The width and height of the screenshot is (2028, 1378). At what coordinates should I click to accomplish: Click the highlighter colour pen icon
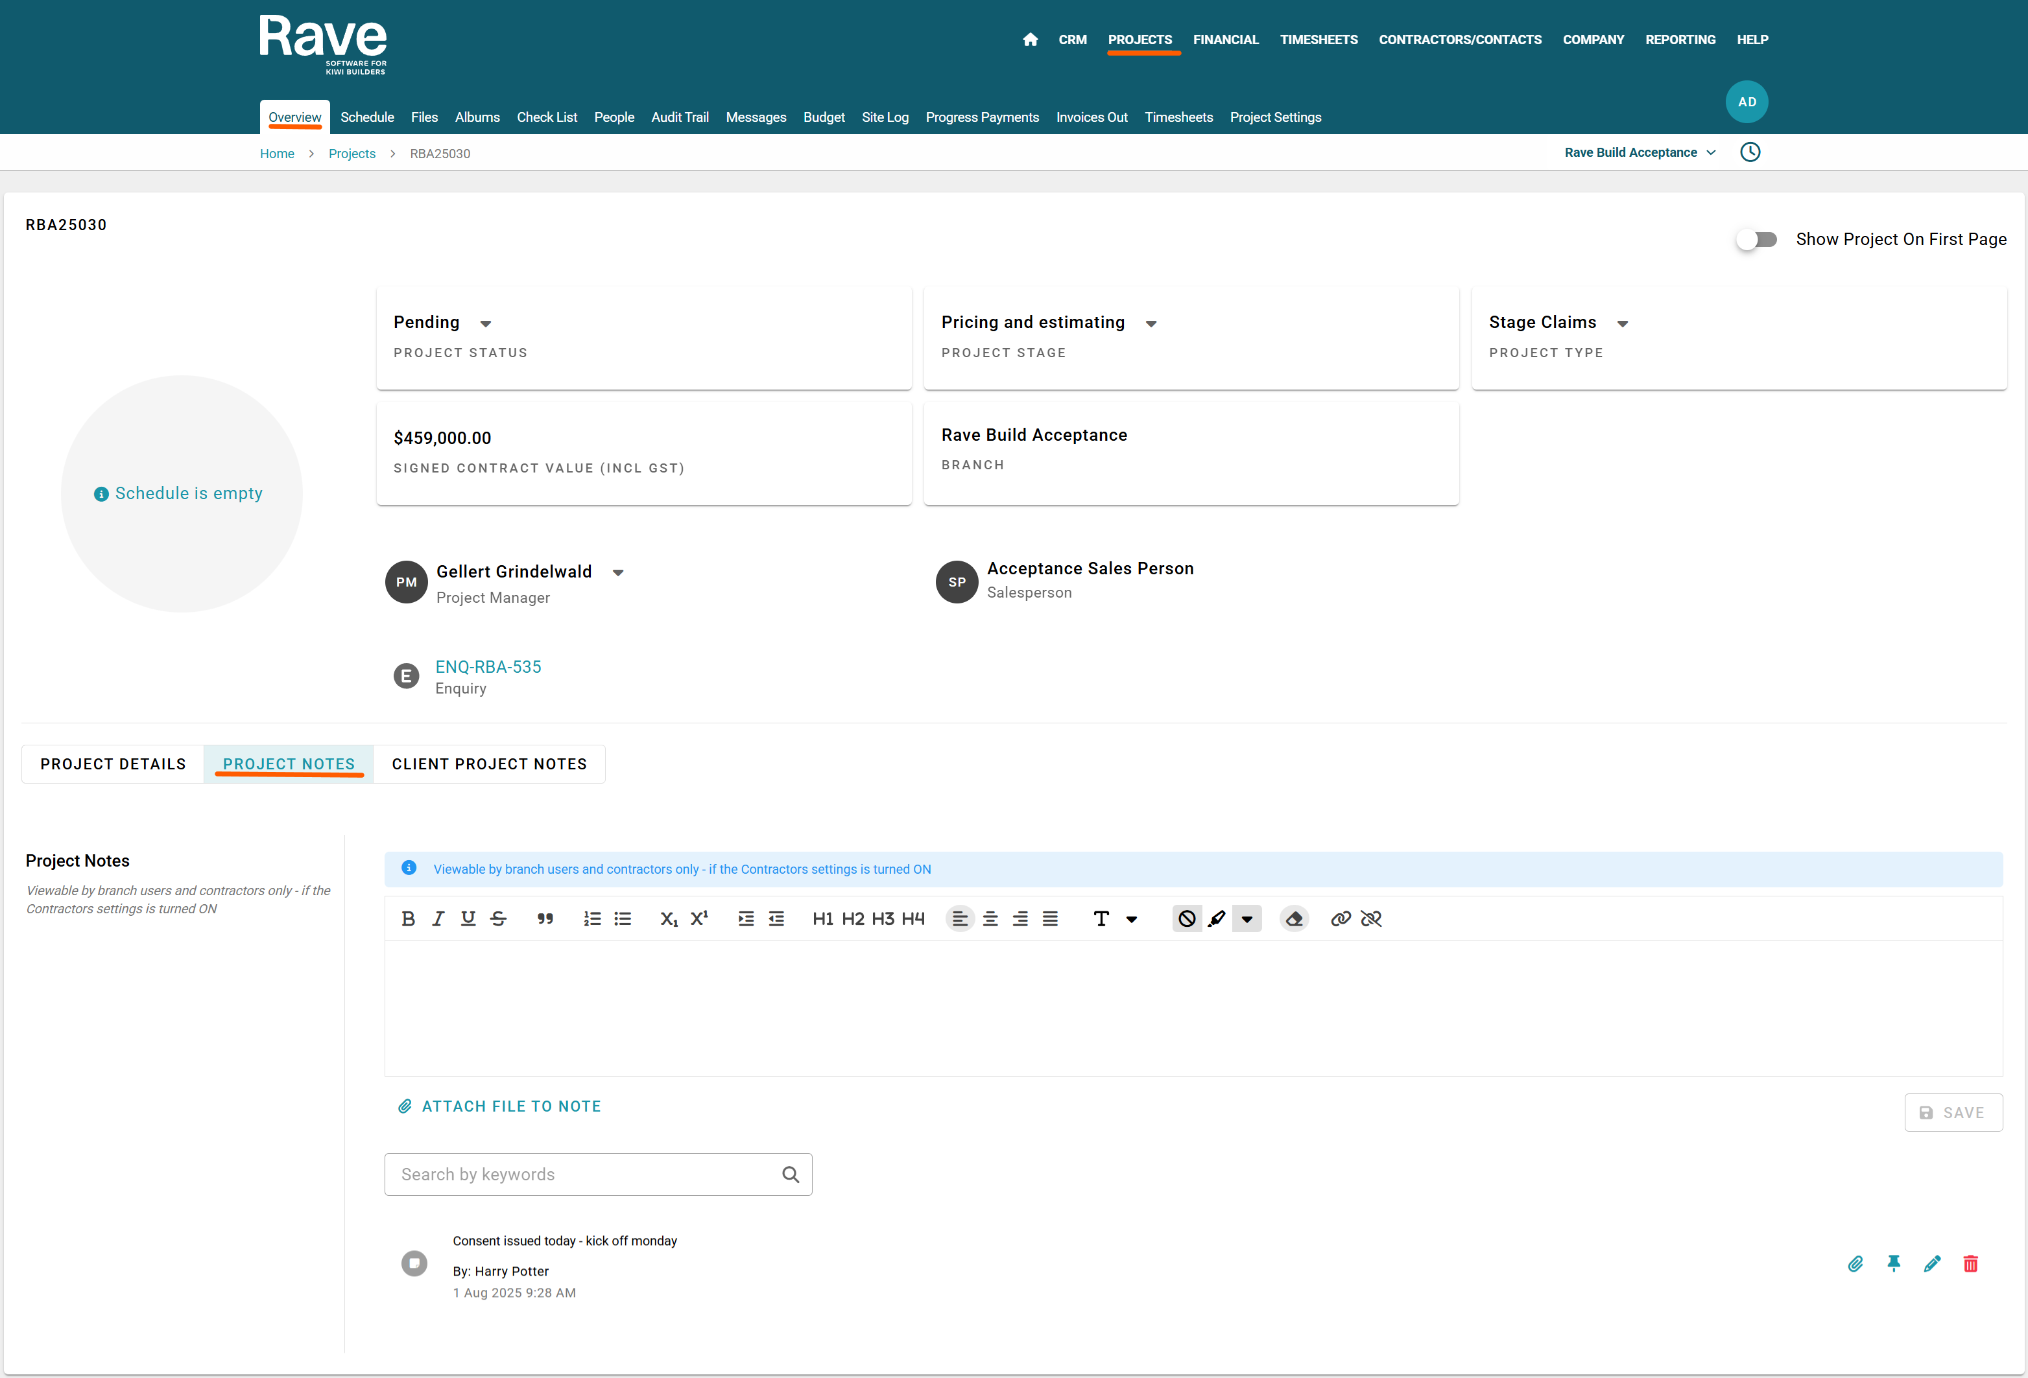1217,918
